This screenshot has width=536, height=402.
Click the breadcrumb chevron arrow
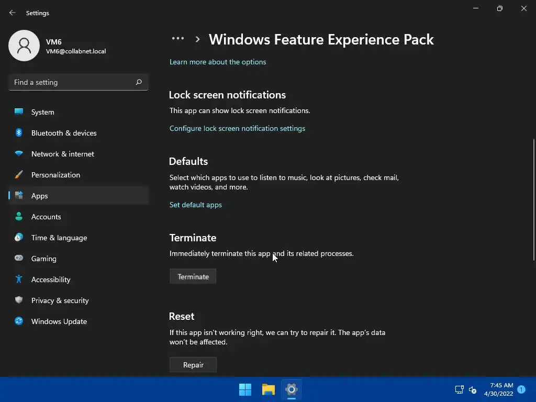(197, 39)
